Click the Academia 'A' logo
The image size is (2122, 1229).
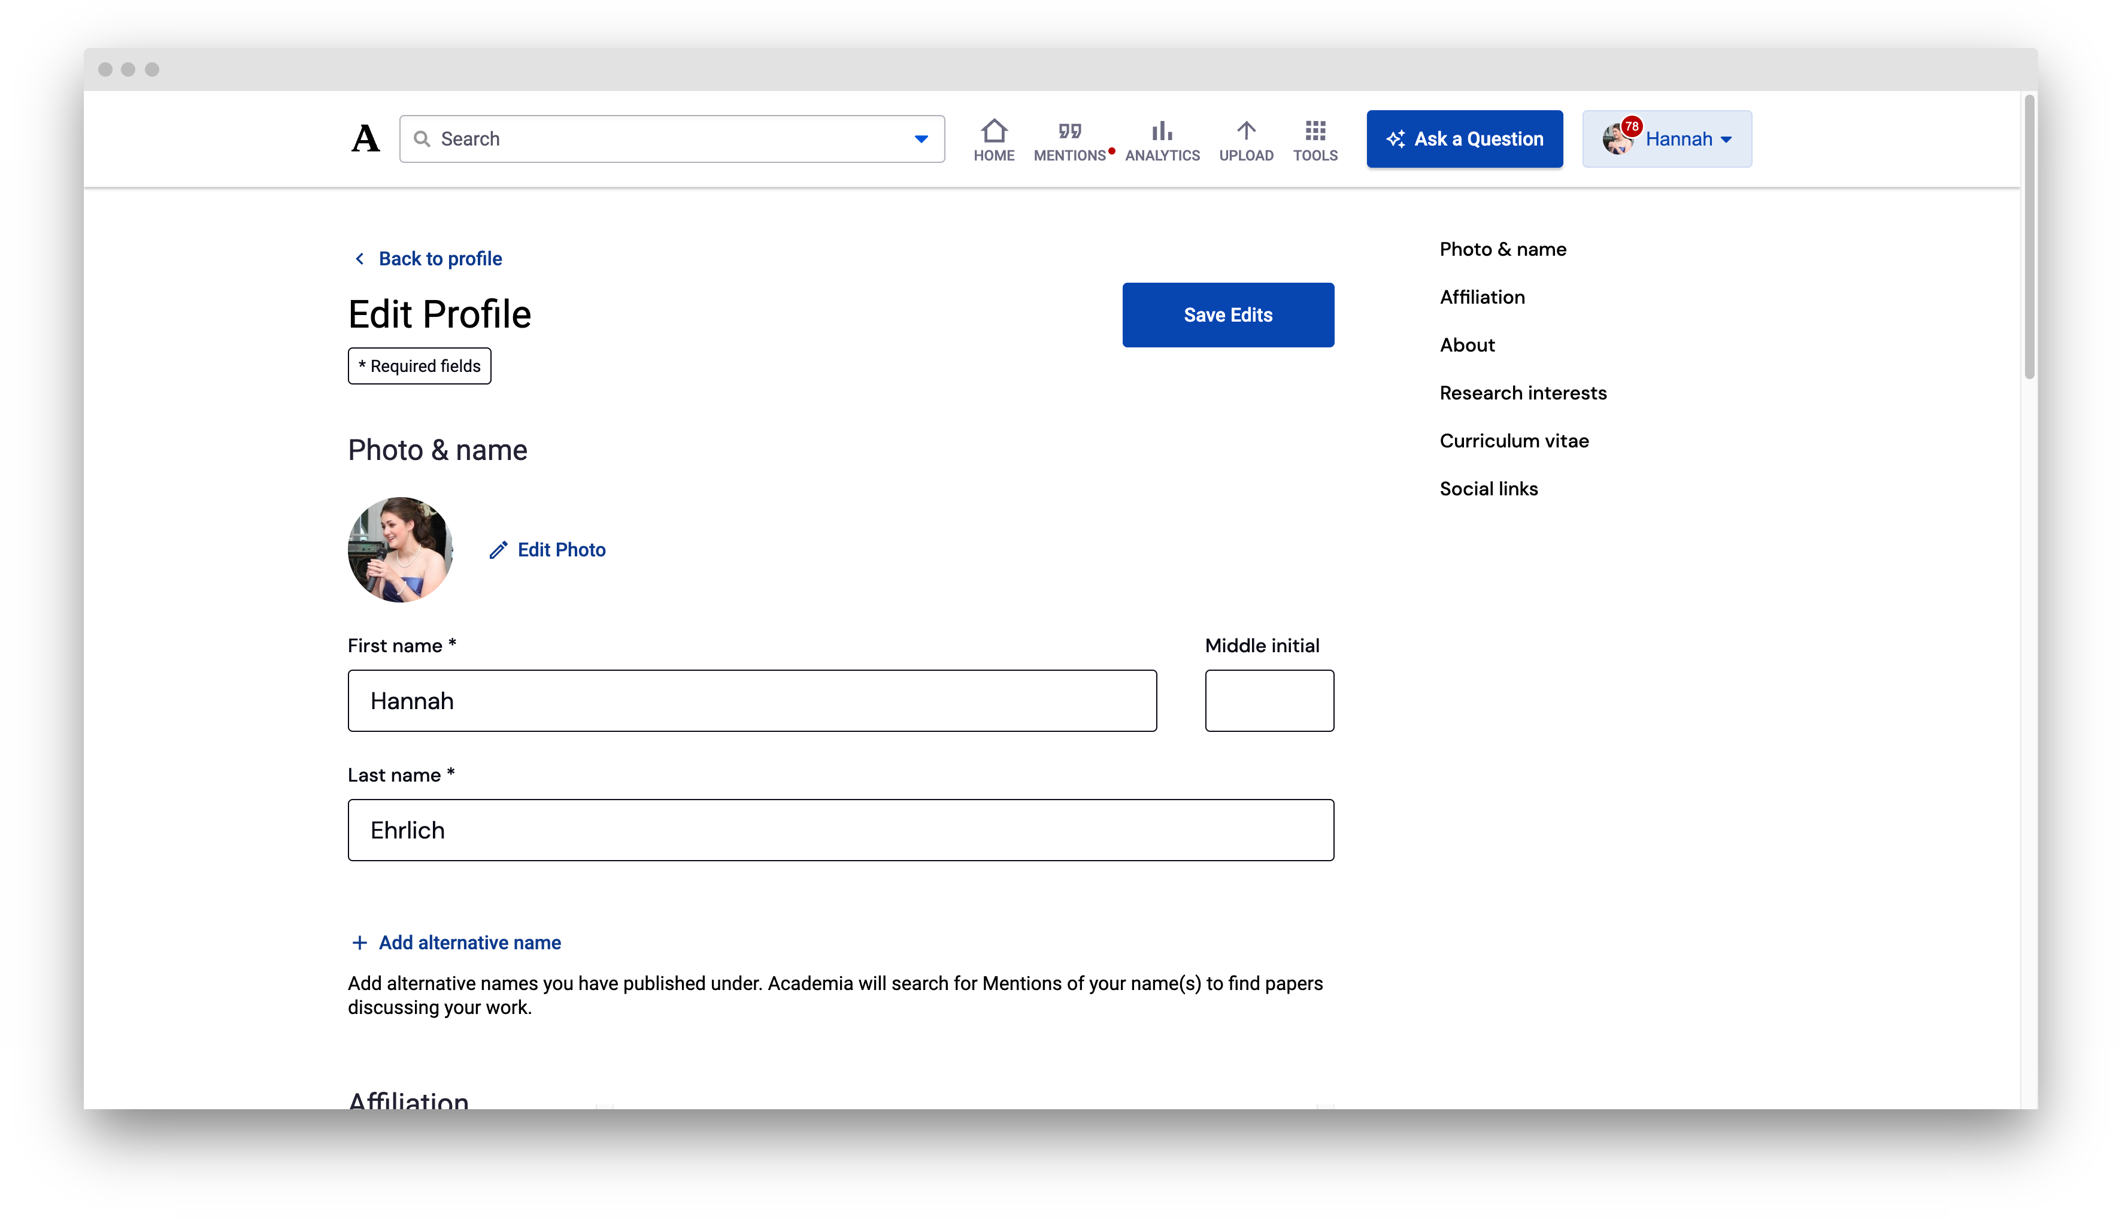(x=365, y=138)
